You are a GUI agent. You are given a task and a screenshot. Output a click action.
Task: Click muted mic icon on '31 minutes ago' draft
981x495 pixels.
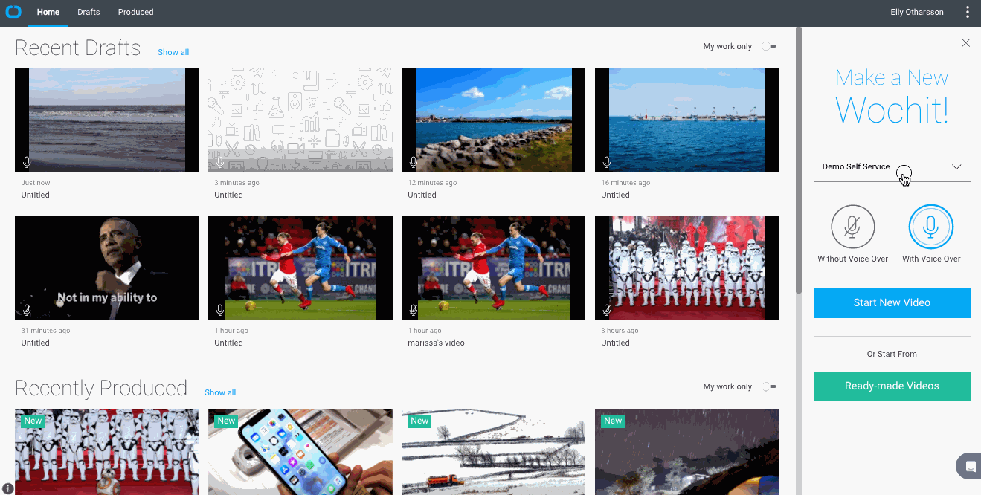(27, 310)
